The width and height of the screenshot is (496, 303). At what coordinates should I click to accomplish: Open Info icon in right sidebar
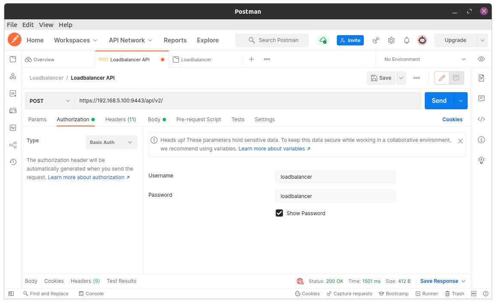(481, 140)
